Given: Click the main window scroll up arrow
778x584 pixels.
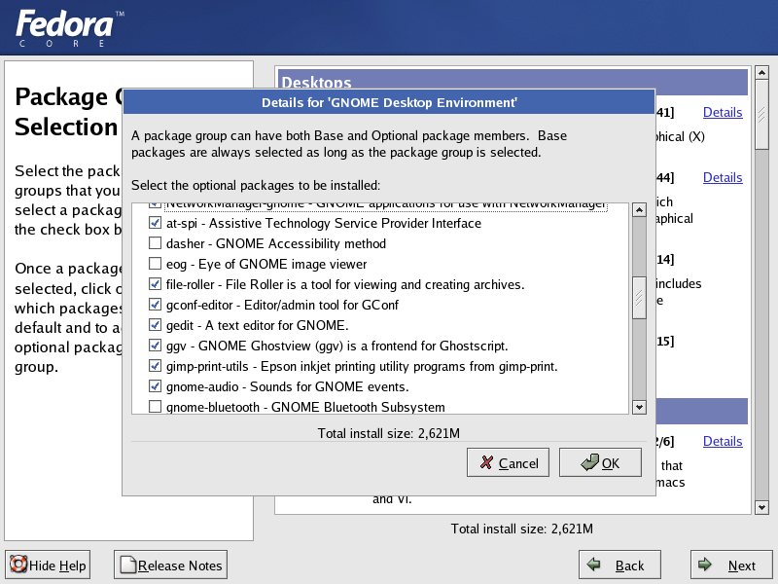Looking at the screenshot, I should (x=761, y=72).
